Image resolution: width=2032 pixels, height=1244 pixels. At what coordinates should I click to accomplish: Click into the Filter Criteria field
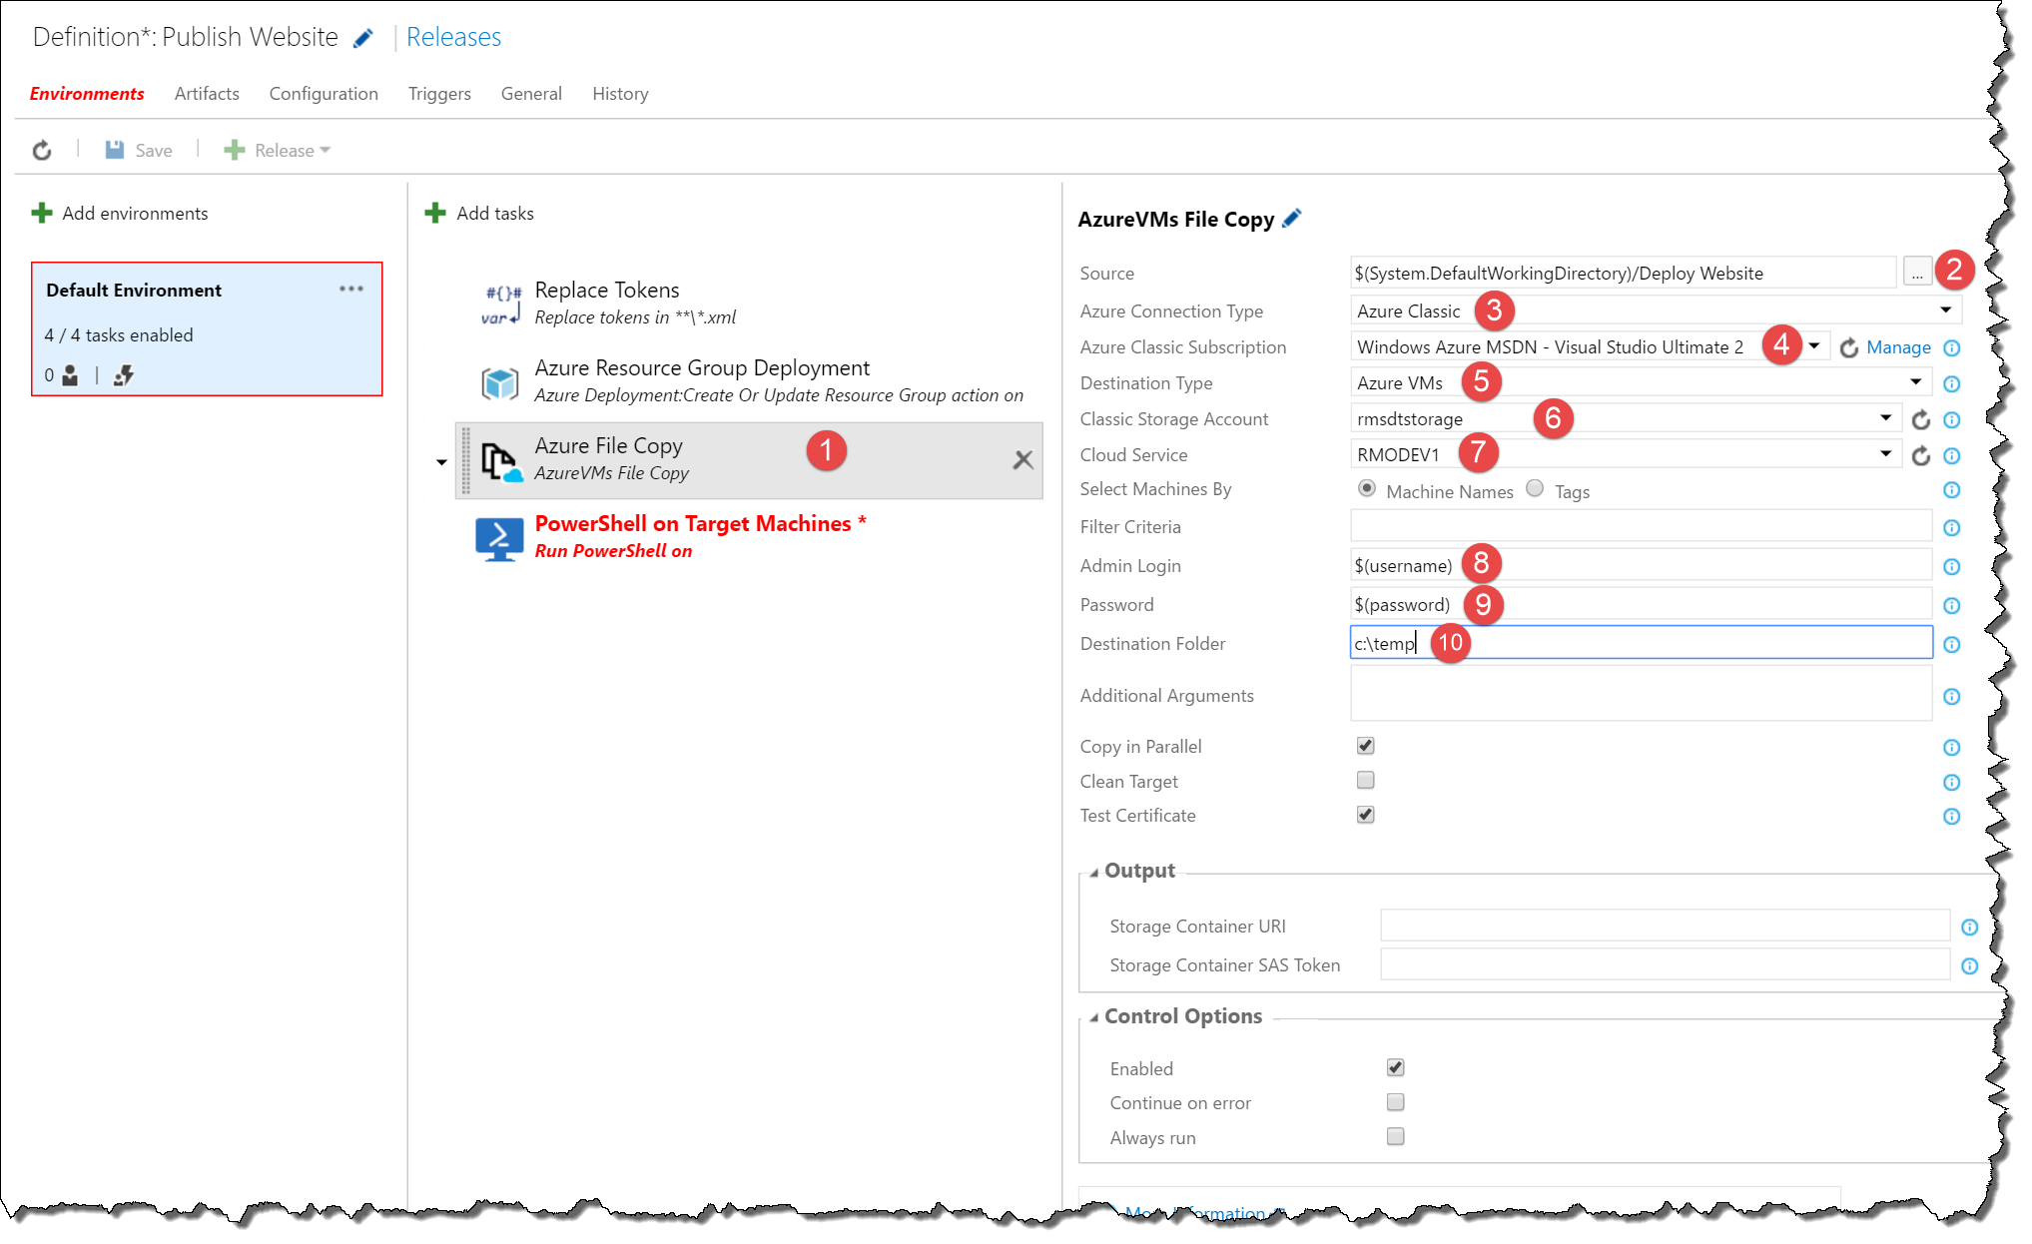click(1640, 527)
